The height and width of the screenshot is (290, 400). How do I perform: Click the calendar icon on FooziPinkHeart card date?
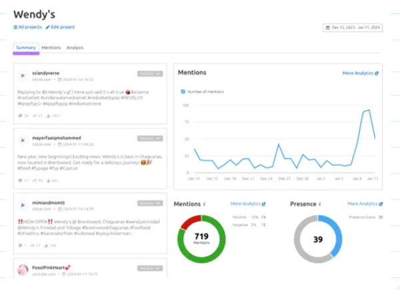point(64,274)
